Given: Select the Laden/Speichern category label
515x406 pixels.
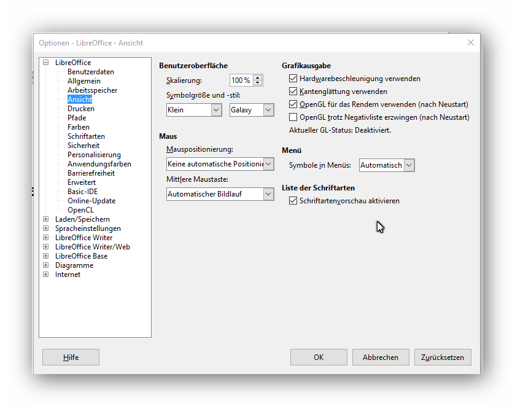Looking at the screenshot, I should (82, 219).
